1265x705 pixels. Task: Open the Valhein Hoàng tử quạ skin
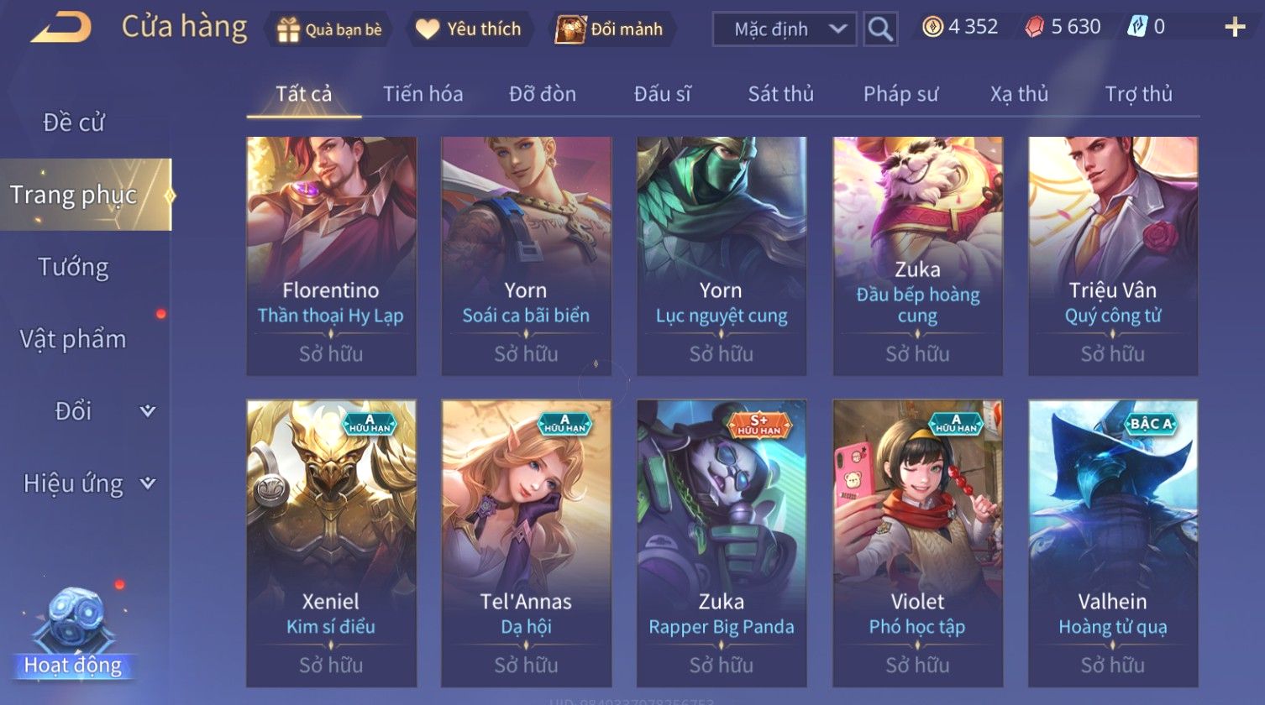(1113, 543)
